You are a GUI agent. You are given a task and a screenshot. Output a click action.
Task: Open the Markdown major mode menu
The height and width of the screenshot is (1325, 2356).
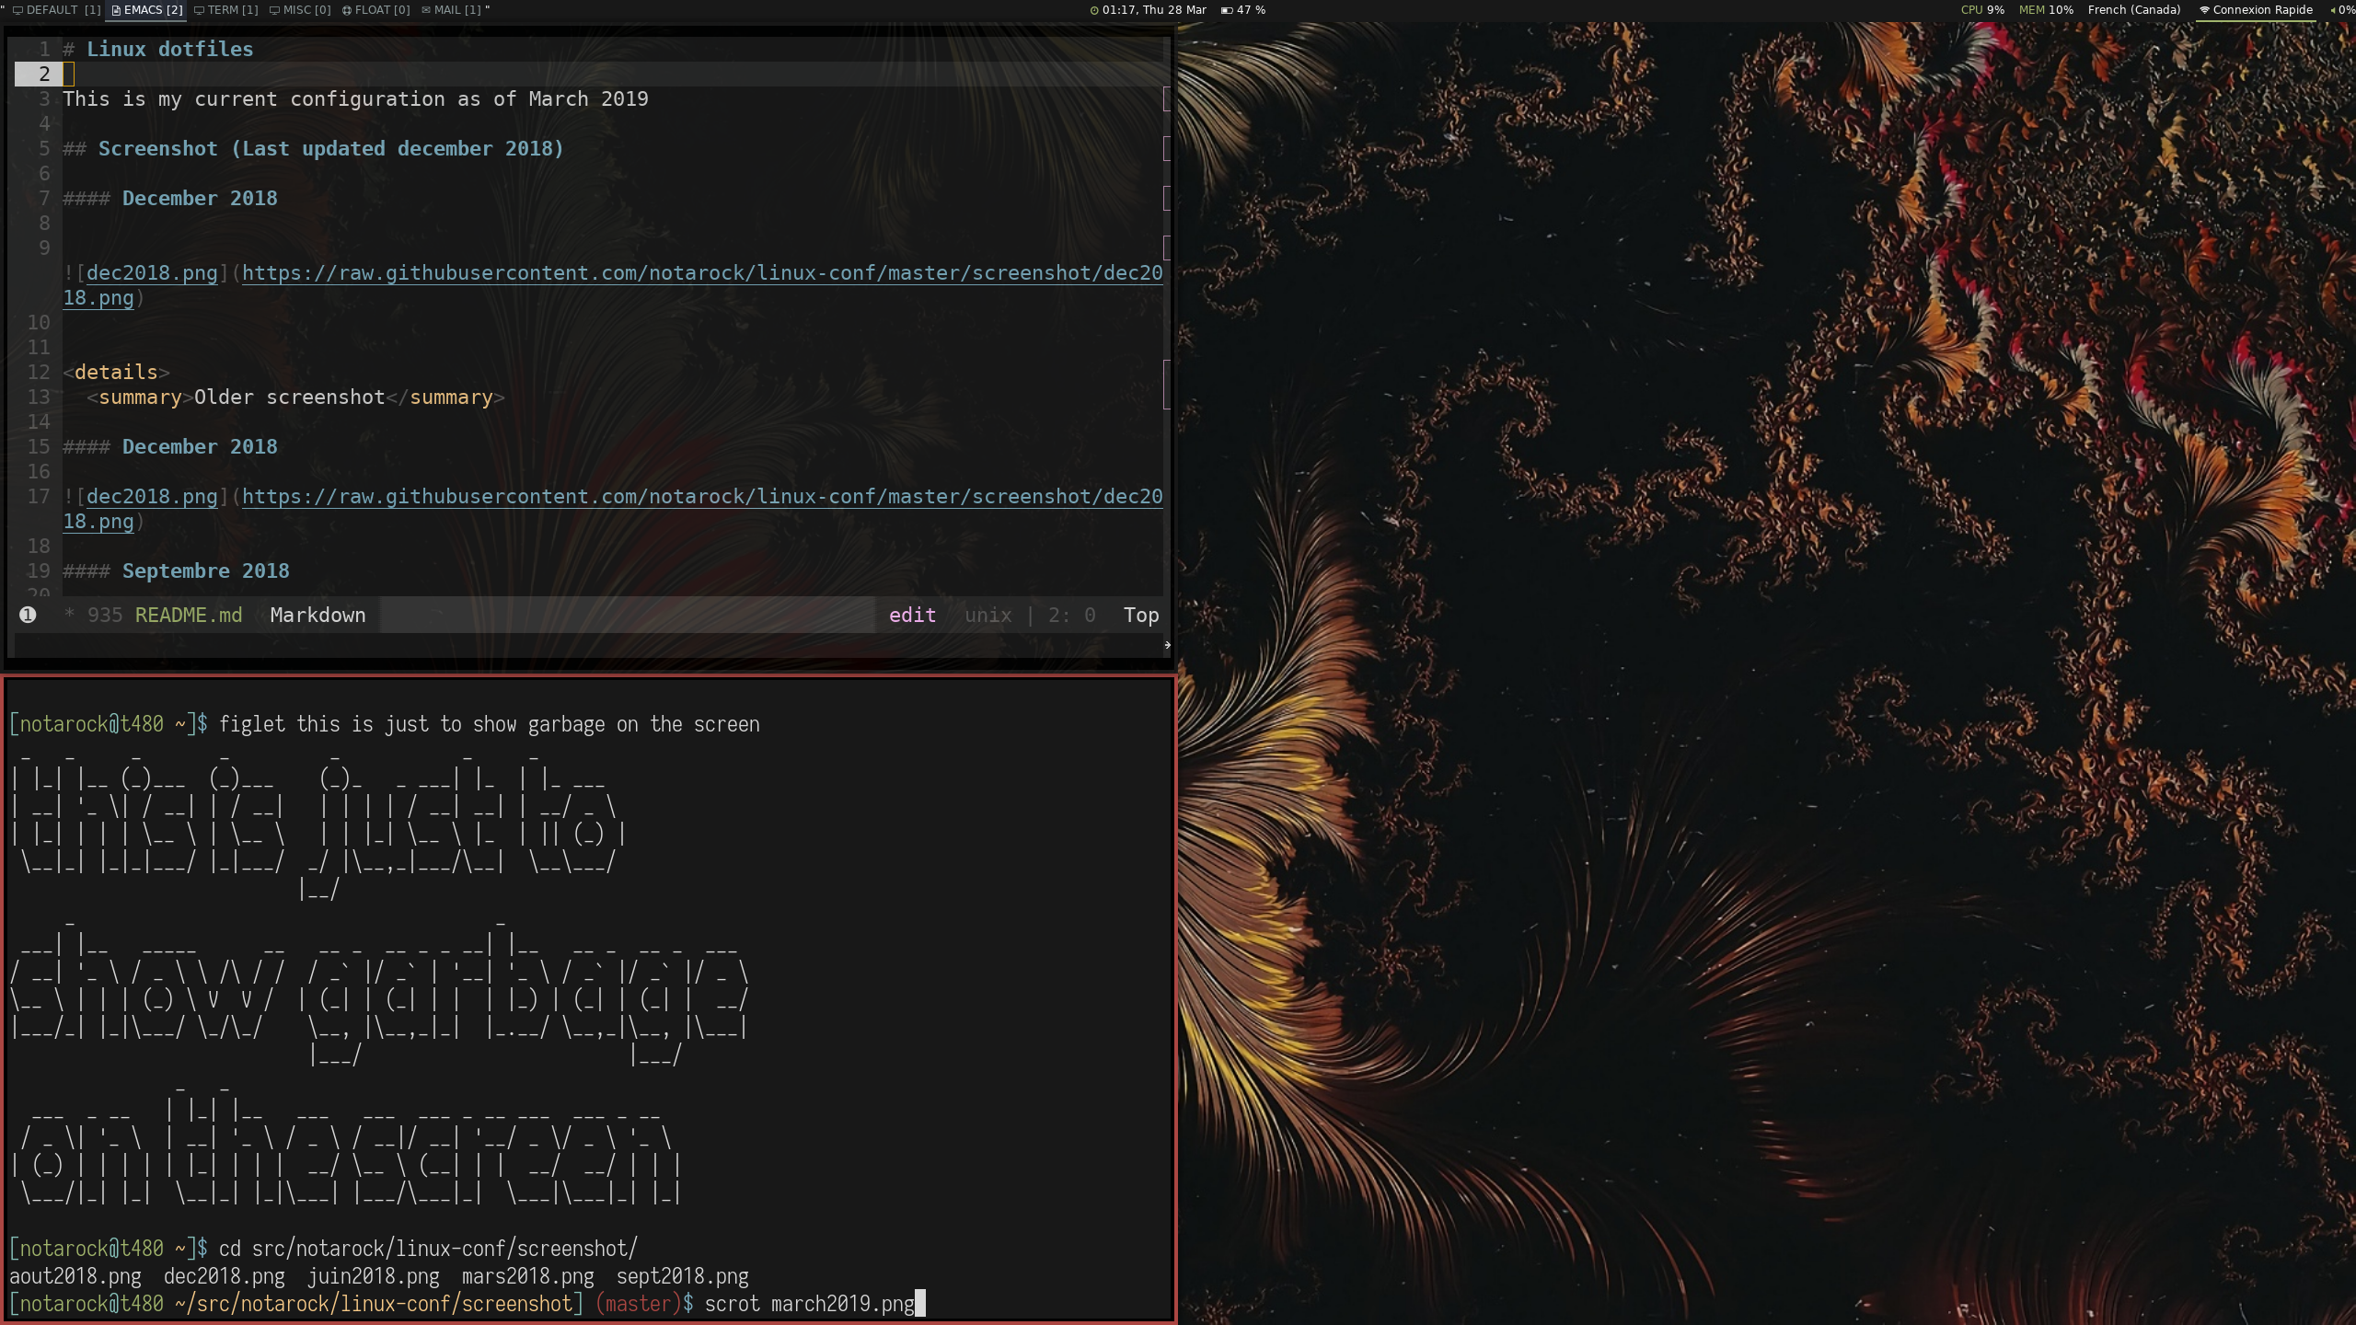coord(318,615)
